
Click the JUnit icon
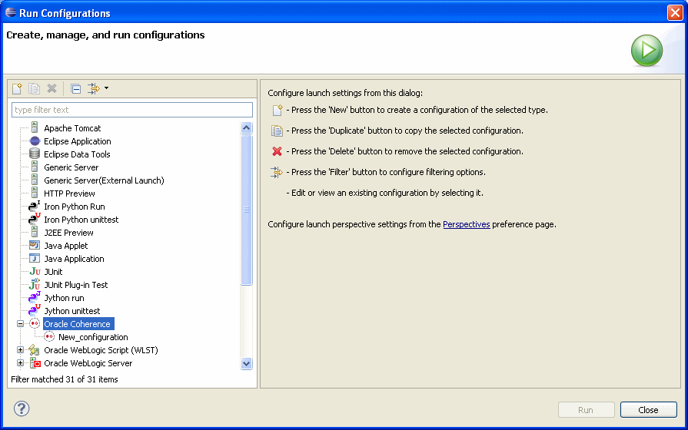(35, 272)
